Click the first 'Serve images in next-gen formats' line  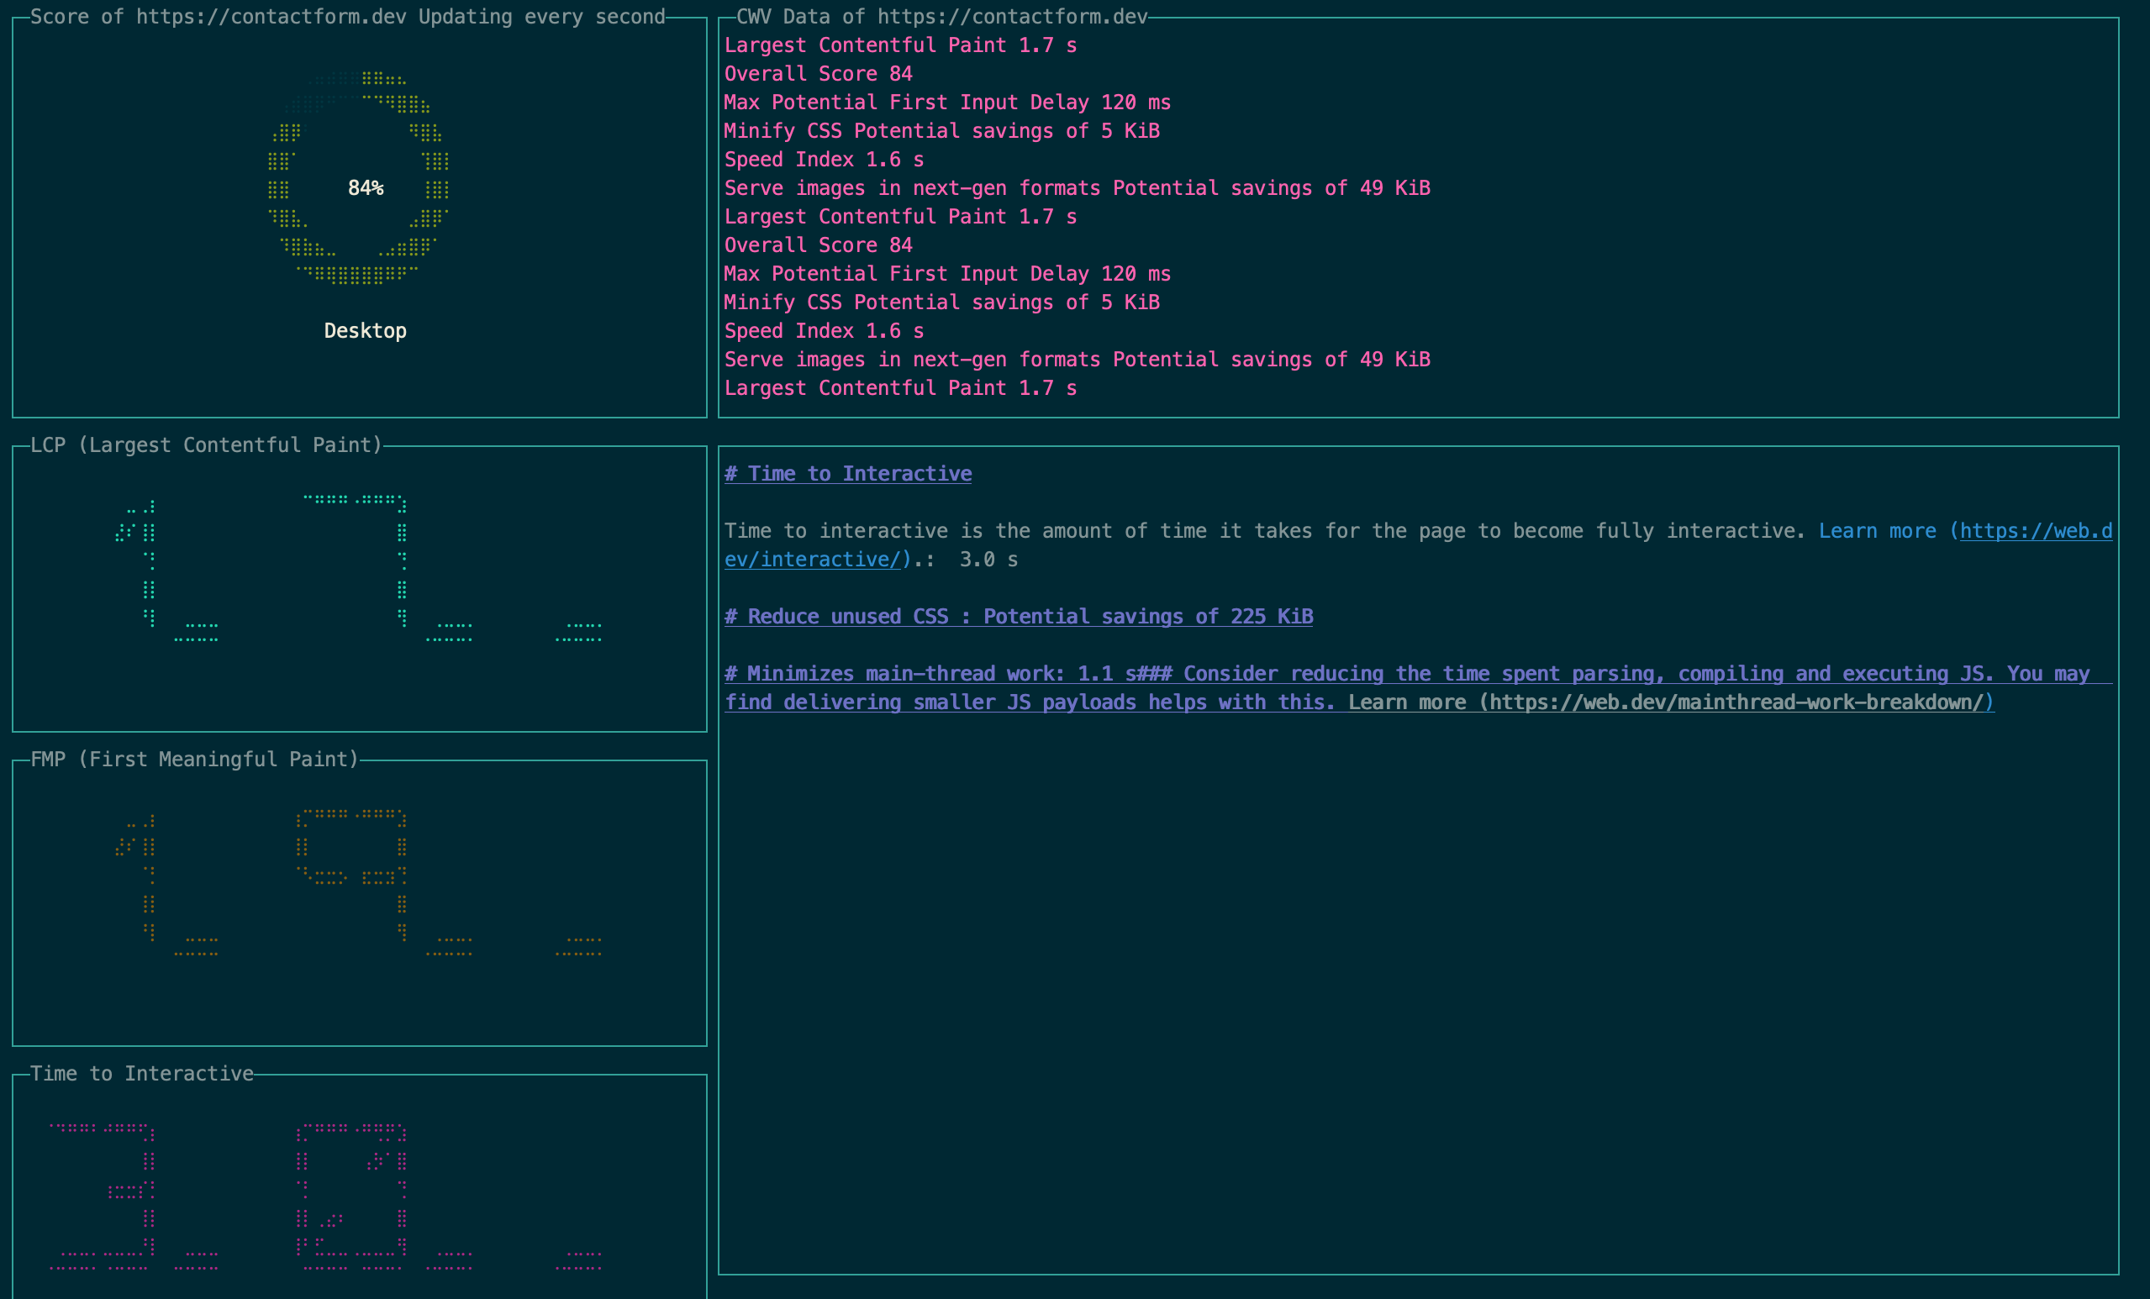click(1076, 188)
